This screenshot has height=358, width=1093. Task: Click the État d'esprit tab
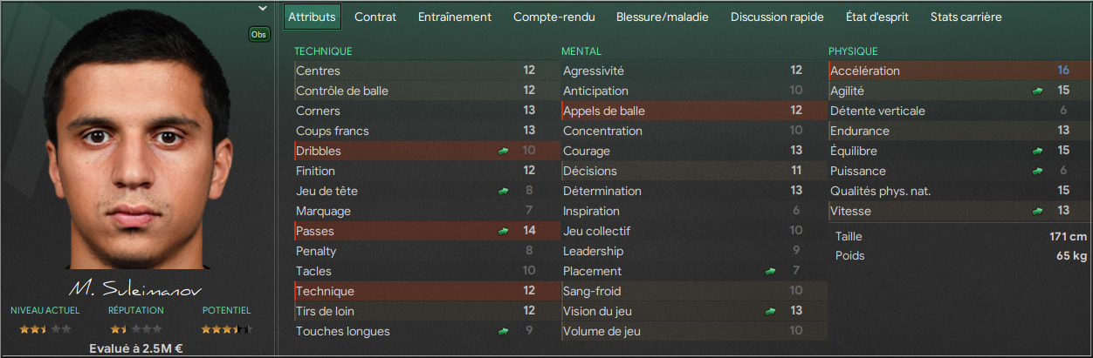click(877, 17)
